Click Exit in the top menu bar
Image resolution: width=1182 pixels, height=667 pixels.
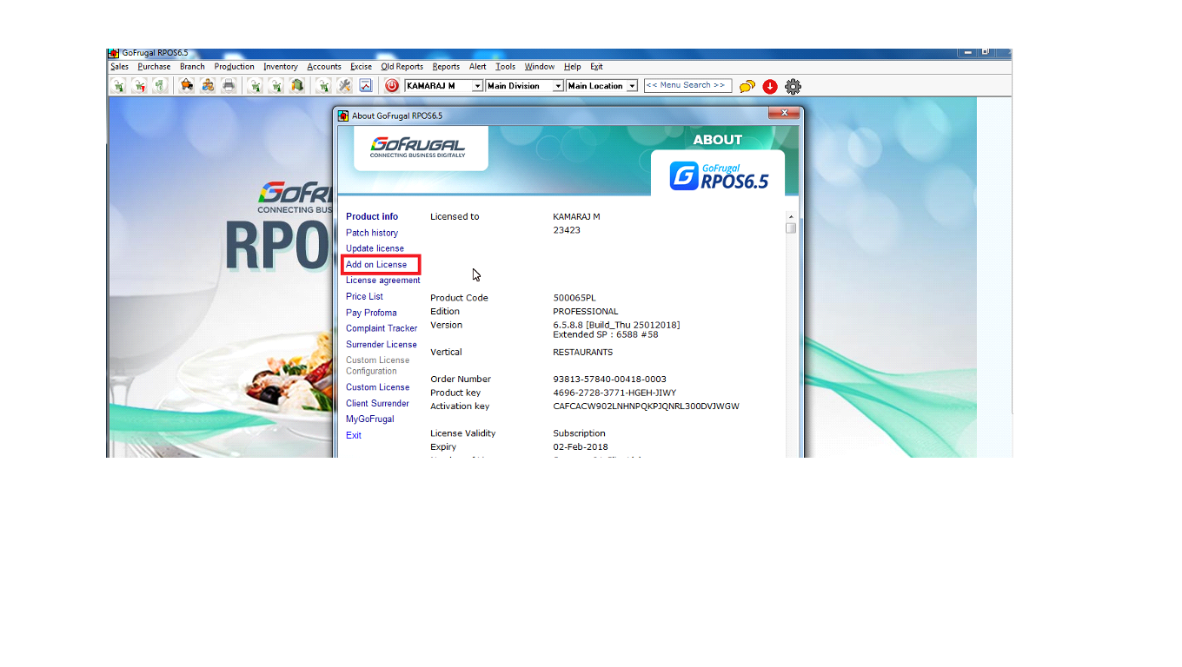596,67
